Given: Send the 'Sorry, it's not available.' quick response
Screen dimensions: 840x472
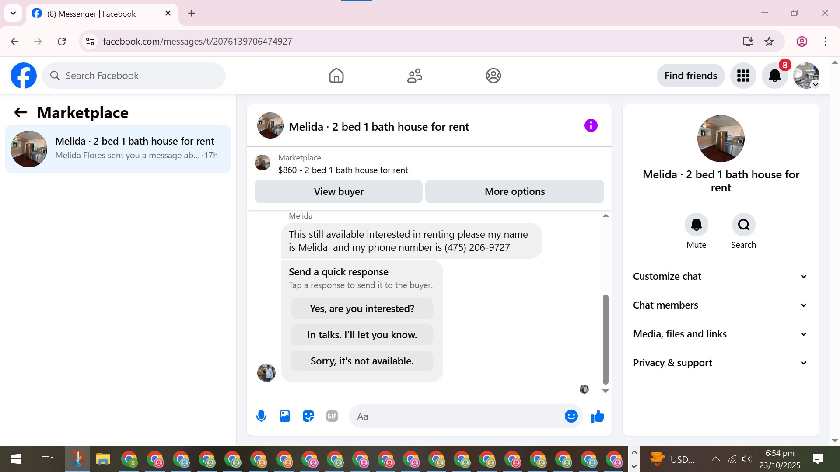Looking at the screenshot, I should click(362, 361).
